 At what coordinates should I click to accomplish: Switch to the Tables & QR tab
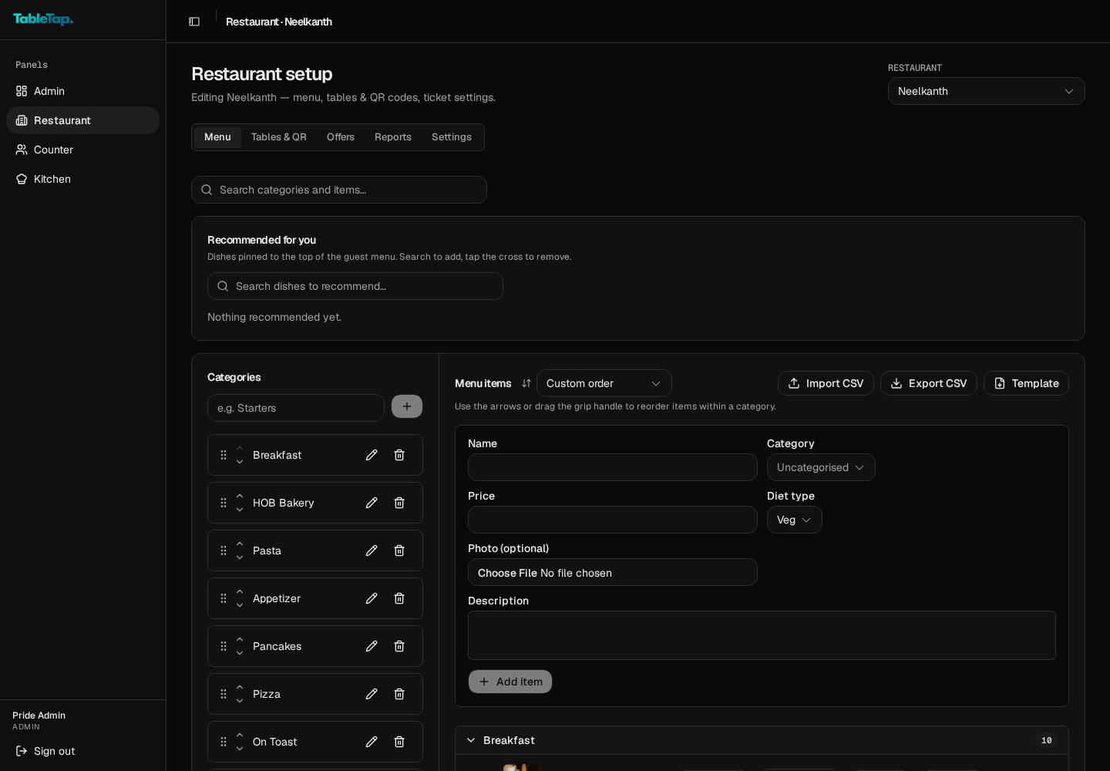279,137
